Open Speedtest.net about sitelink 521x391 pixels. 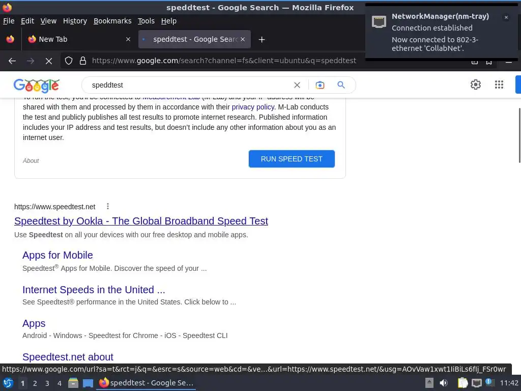pos(68,357)
